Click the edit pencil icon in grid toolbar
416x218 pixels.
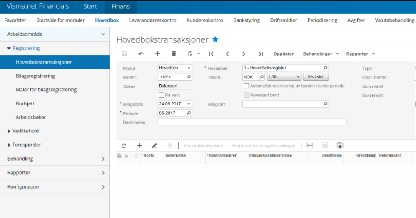pyautogui.click(x=154, y=145)
